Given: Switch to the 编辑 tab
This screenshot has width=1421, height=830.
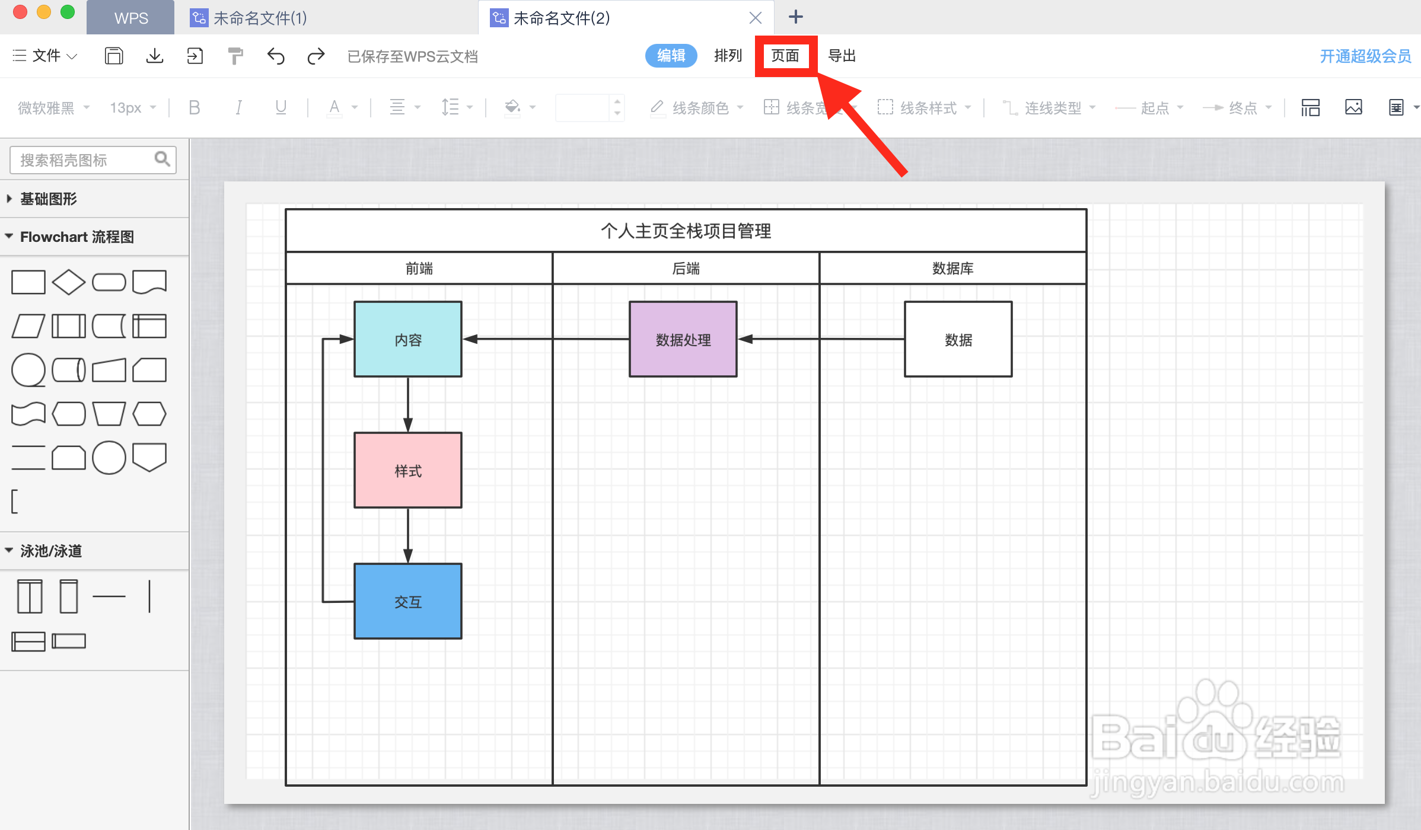Looking at the screenshot, I should (671, 56).
